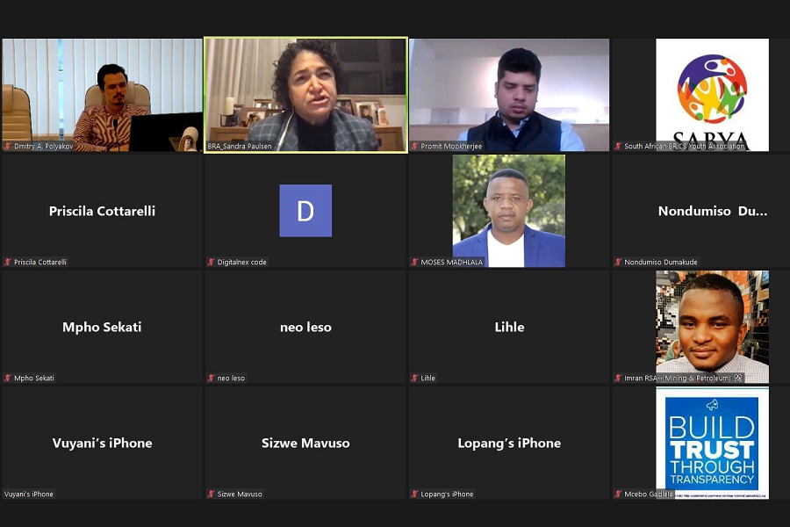The height and width of the screenshot is (527, 790).
Task: Click muted mic icon beside Digitalnex code
Action: (x=211, y=263)
